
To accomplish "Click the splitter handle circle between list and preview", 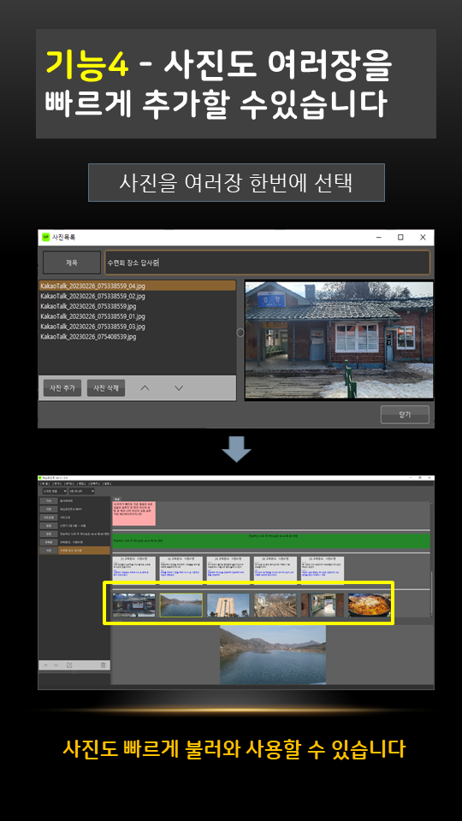I will point(240,333).
